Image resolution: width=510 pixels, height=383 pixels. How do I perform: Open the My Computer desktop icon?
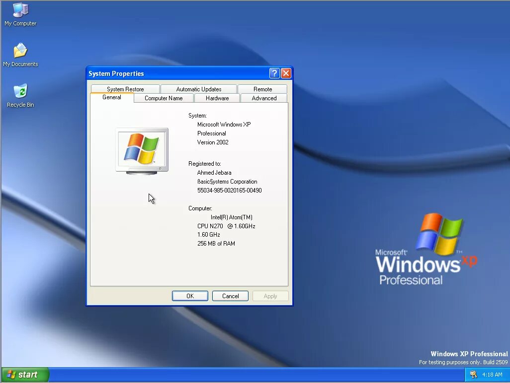(20, 14)
